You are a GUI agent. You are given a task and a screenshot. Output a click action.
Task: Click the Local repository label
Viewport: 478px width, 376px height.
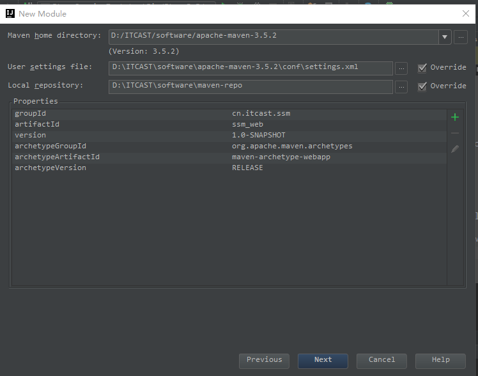coord(45,86)
